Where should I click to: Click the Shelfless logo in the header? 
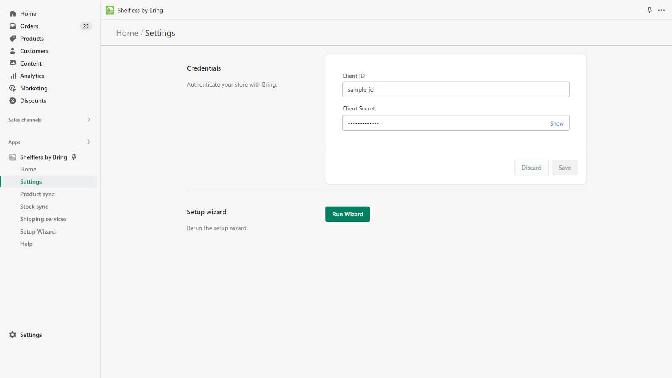point(110,10)
